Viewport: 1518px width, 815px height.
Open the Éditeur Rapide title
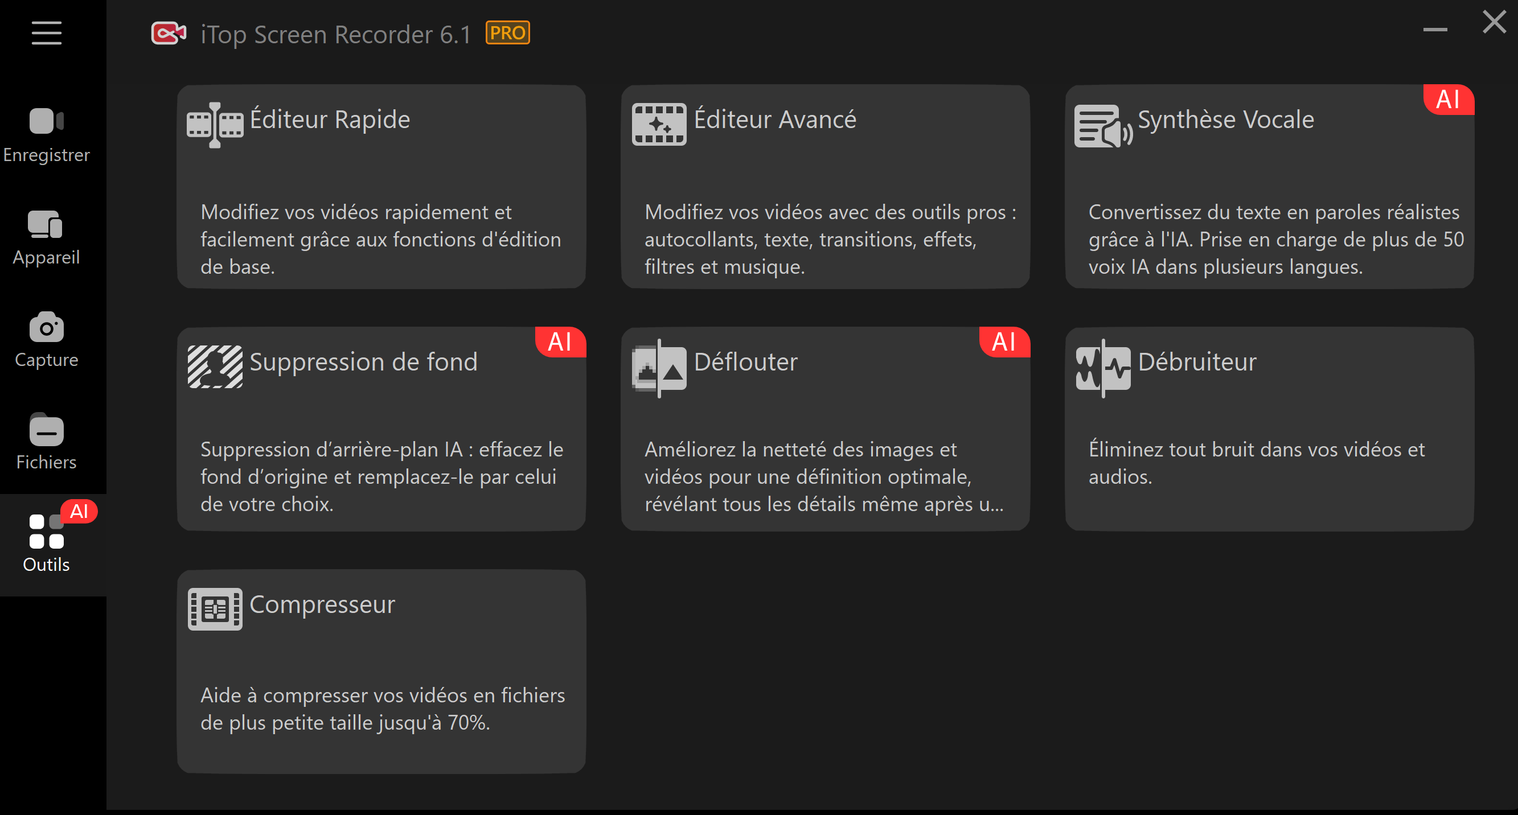330,120
